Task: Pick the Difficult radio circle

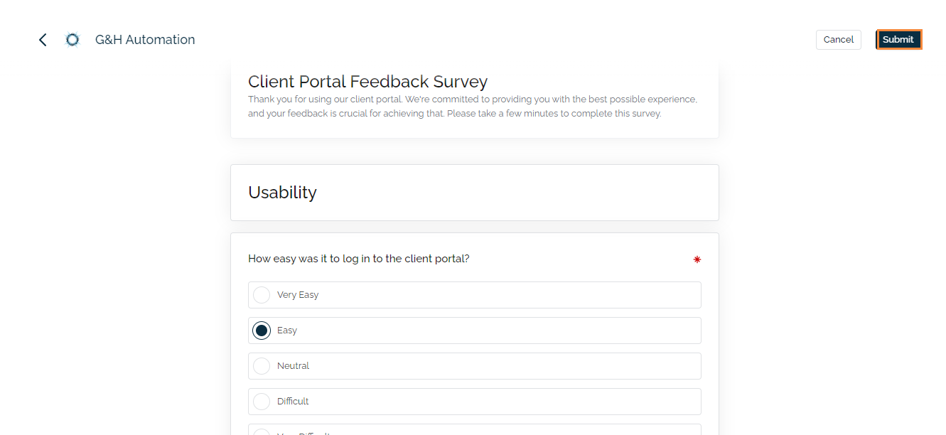Action: point(262,402)
